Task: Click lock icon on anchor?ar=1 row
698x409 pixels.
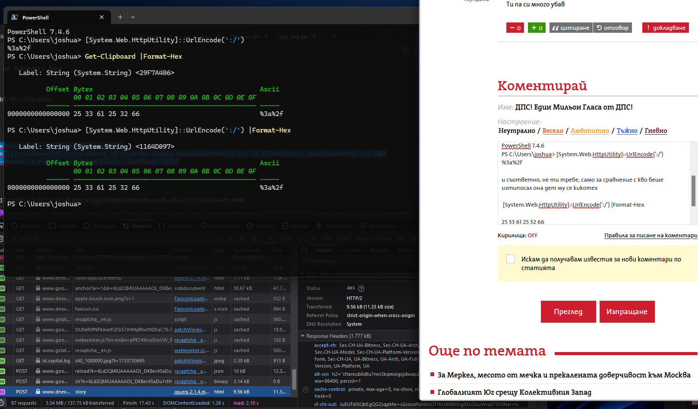Action: pyautogui.click(x=38, y=288)
